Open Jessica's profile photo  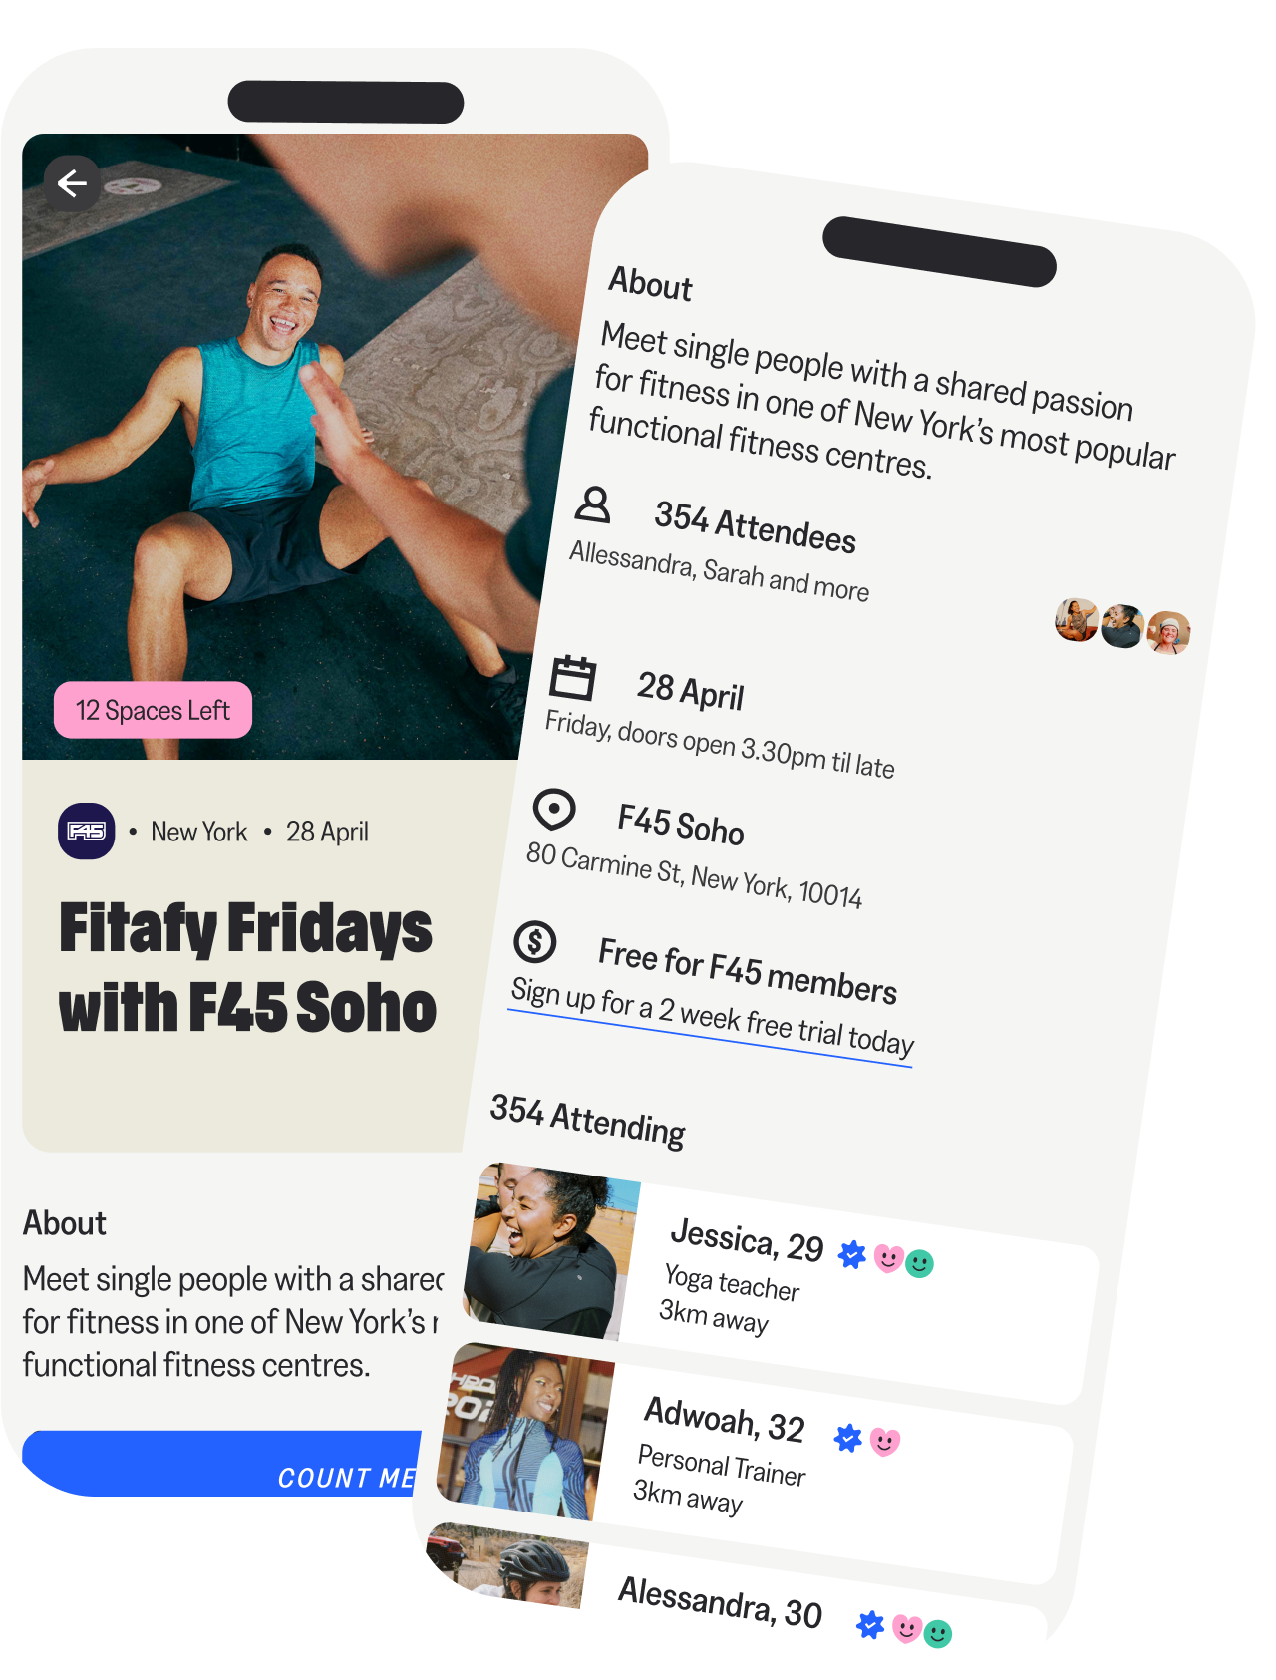point(552,1250)
